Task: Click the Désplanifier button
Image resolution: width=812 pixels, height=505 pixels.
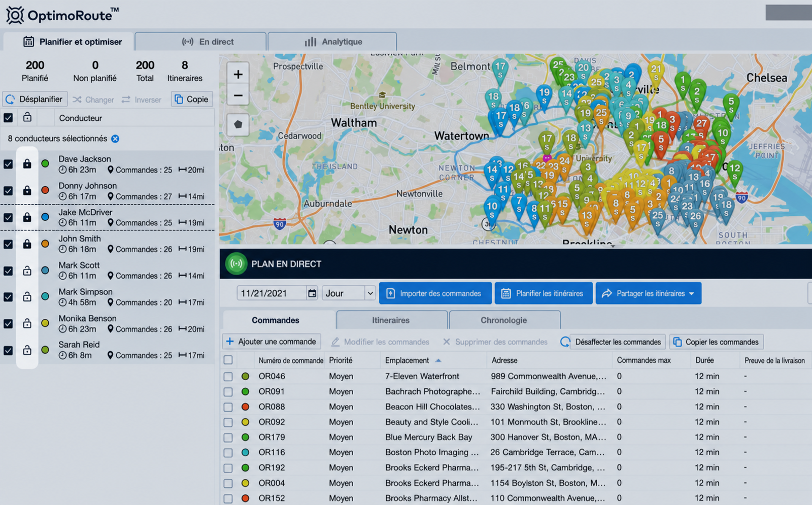Action: (35, 99)
